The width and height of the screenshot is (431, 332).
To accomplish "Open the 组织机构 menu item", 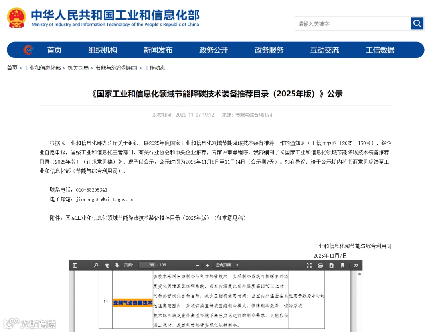I will coord(103,50).
